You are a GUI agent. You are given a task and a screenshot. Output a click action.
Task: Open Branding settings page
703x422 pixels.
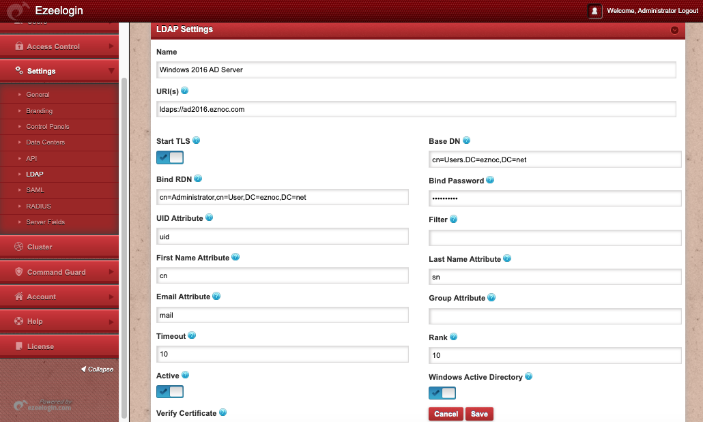point(39,110)
